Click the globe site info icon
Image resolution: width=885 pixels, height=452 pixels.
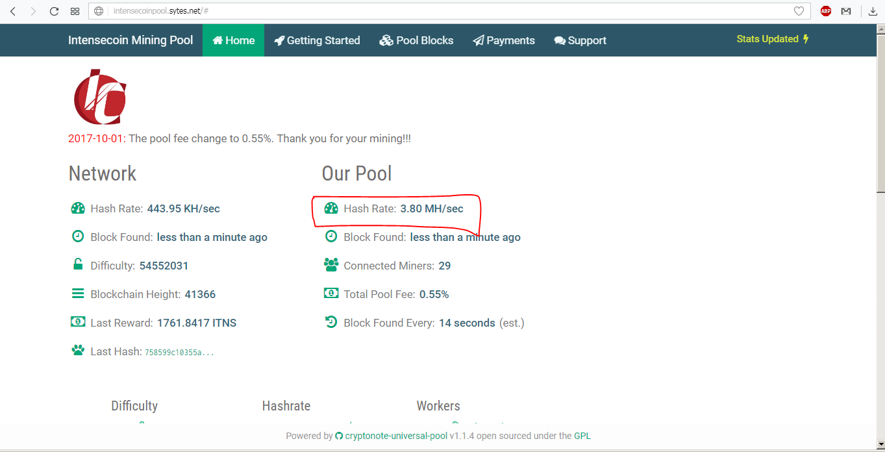pyautogui.click(x=99, y=11)
